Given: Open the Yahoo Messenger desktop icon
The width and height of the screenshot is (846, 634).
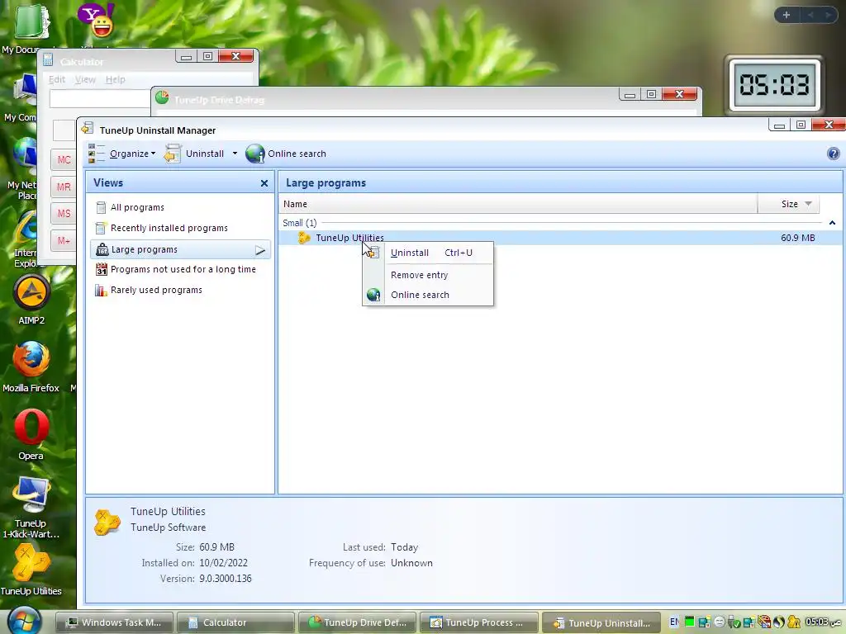Looking at the screenshot, I should point(96,20).
